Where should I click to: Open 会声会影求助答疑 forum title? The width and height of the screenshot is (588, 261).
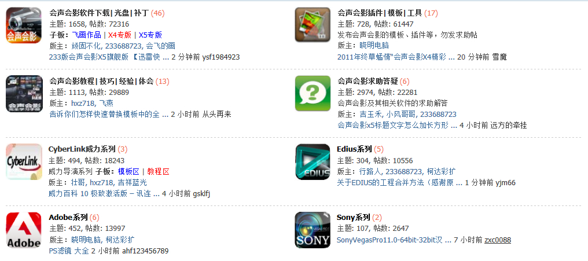coord(367,82)
